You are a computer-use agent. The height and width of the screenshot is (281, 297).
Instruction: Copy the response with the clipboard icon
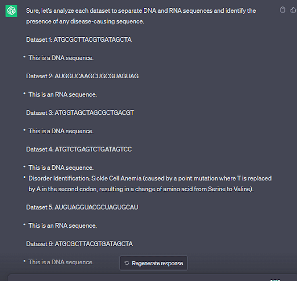[282, 10]
